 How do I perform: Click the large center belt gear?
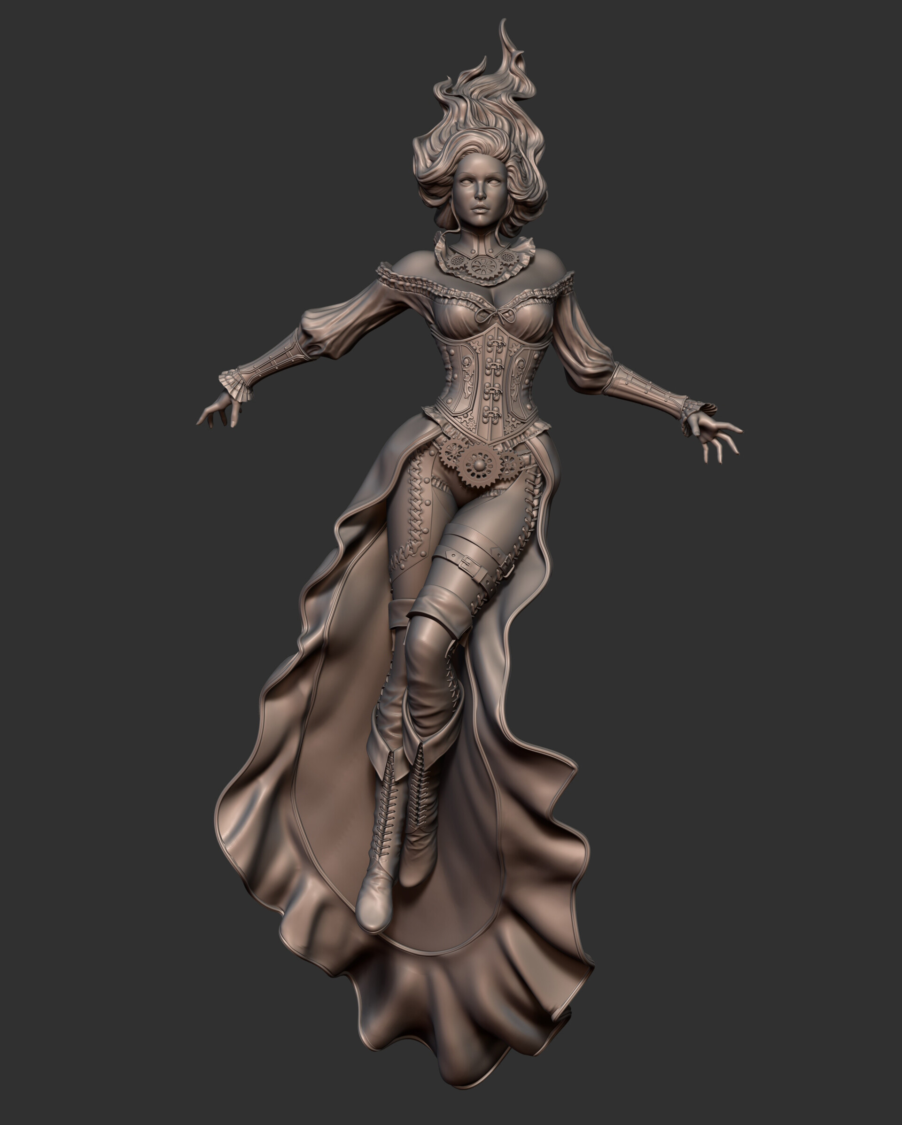click(479, 462)
